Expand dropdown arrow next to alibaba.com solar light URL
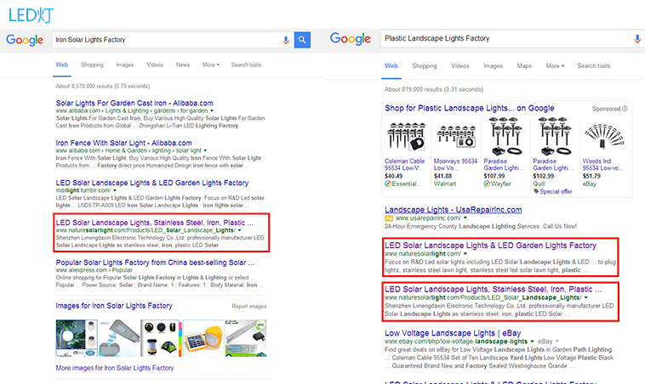The width and height of the screenshot is (645, 384). (x=205, y=150)
